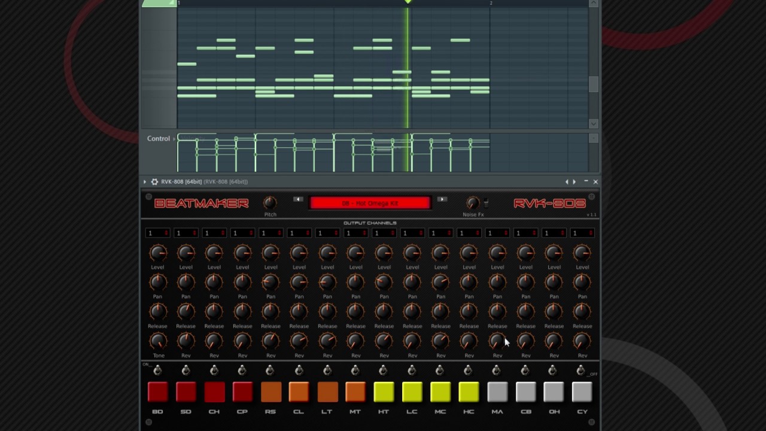This screenshot has height=431, width=766.
Task: Select the previous kit with left arrow
Action: tap(298, 199)
